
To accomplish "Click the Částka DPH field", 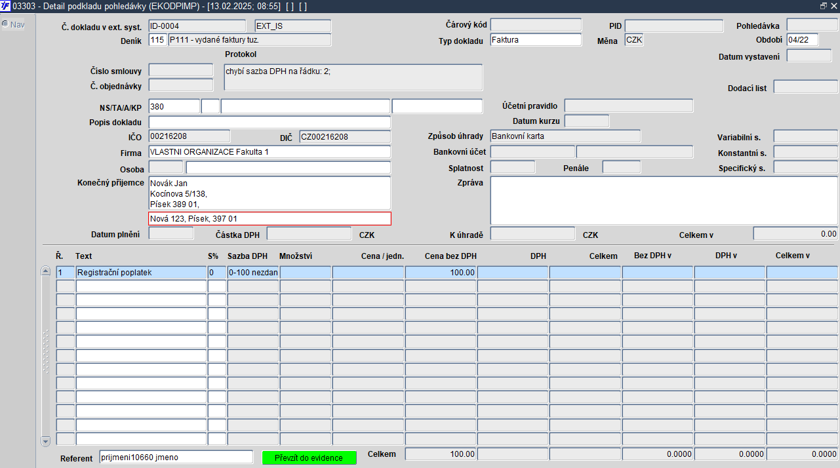I will [309, 233].
